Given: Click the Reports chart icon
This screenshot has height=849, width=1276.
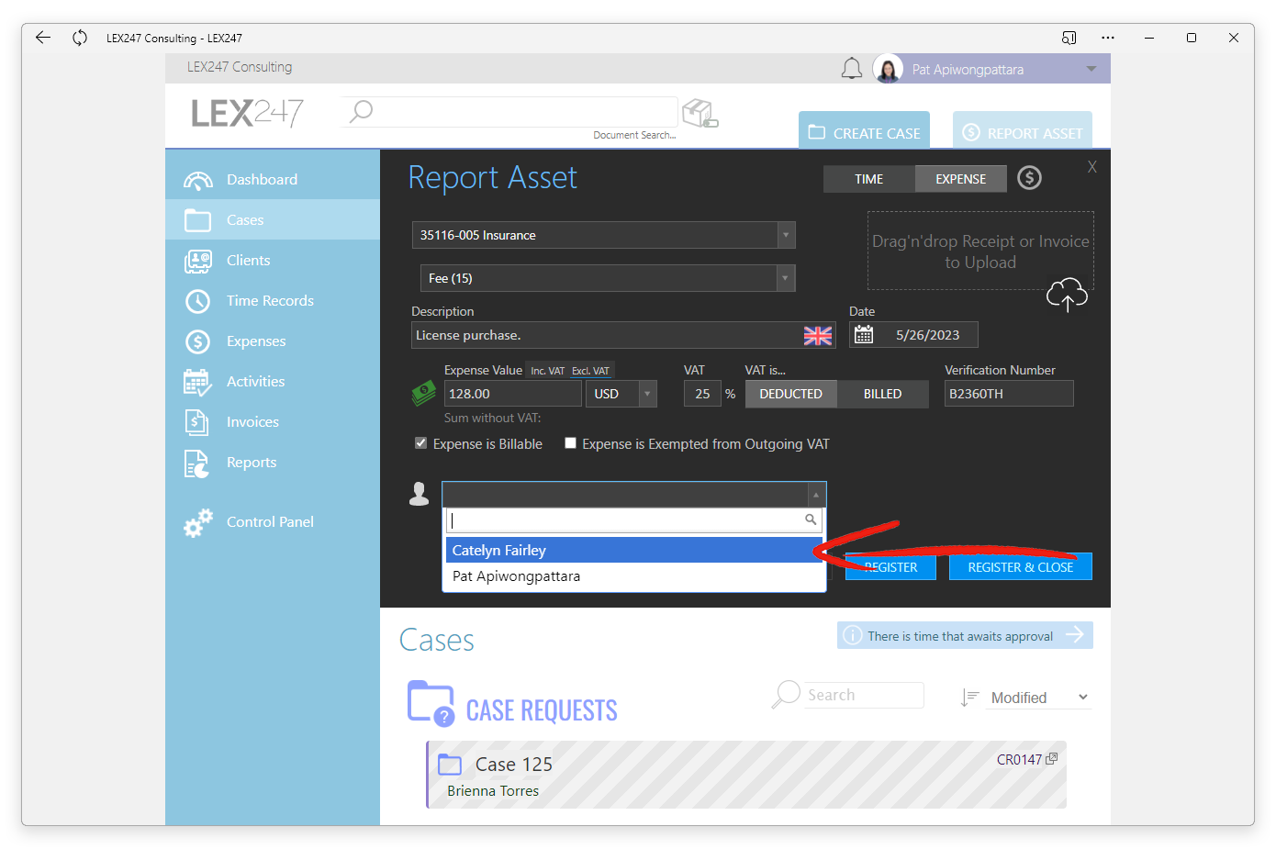Looking at the screenshot, I should point(197,464).
